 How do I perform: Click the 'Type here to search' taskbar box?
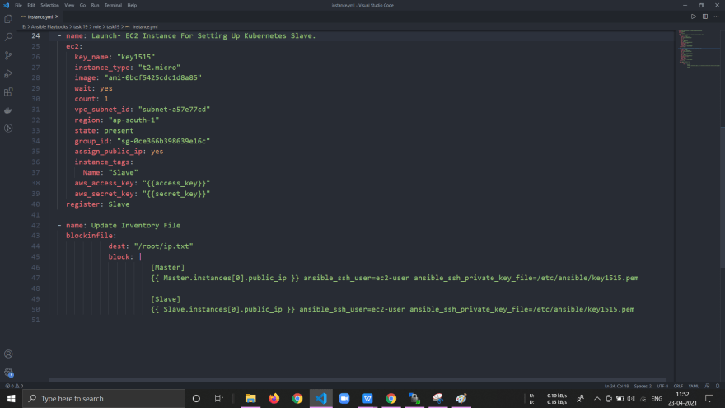click(104, 398)
